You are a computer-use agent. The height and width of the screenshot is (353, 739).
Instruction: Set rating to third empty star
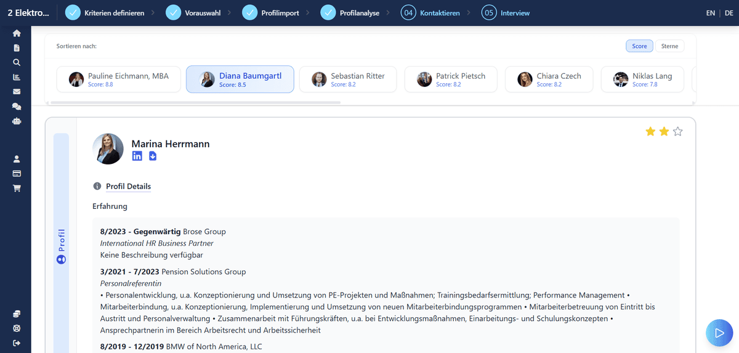pos(678,131)
